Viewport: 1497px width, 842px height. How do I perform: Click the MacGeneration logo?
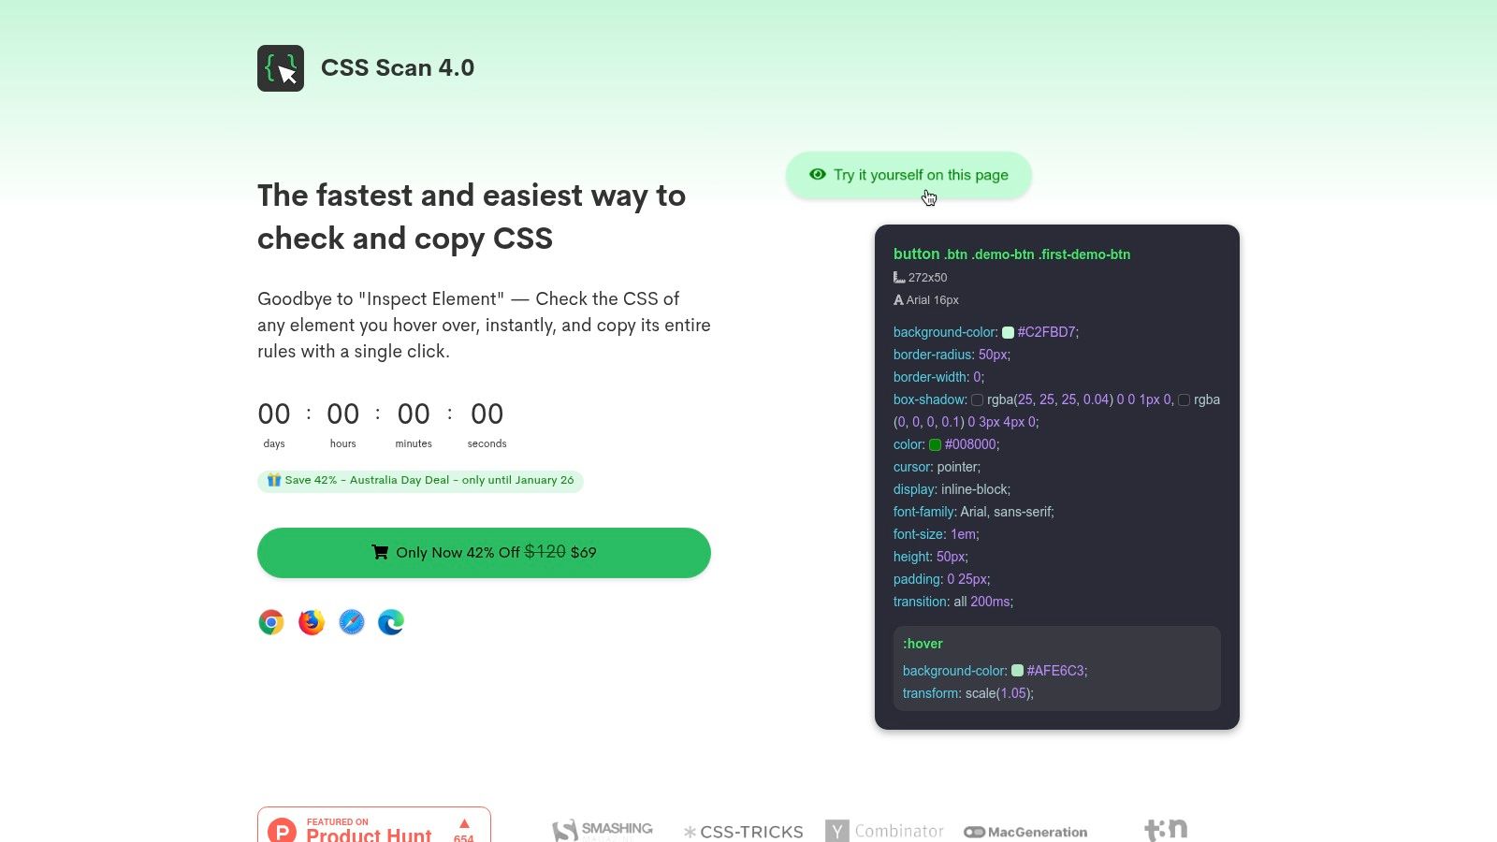(1025, 831)
